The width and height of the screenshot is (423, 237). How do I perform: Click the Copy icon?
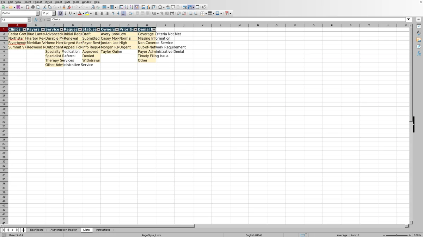50,7
